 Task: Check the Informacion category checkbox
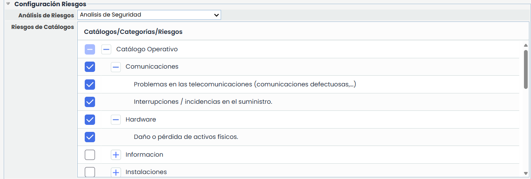tap(90, 155)
